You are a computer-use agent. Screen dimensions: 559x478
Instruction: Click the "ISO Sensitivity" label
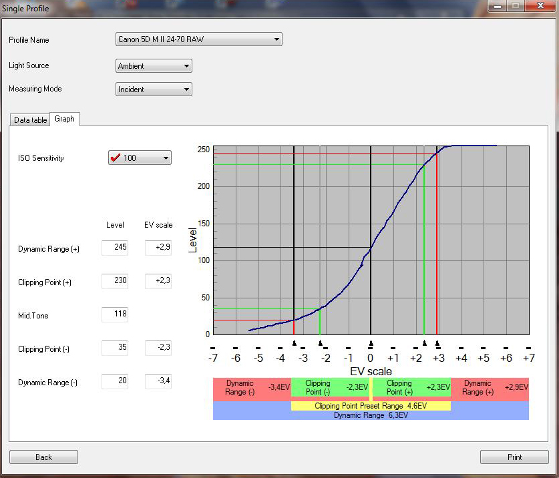click(x=41, y=158)
